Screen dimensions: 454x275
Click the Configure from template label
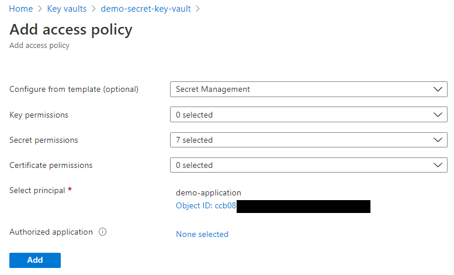point(74,90)
